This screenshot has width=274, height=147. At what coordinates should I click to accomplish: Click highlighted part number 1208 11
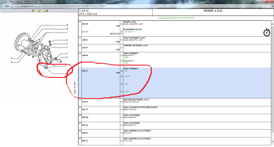tap(85, 71)
